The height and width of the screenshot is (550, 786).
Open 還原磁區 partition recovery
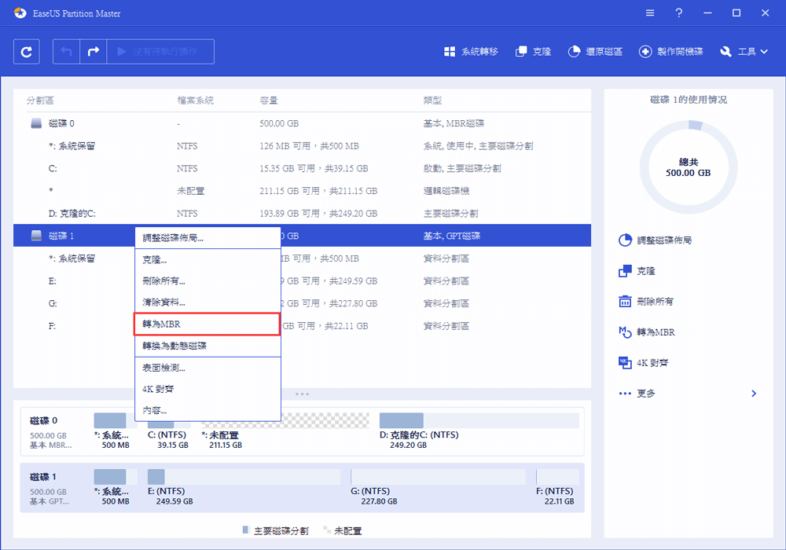[595, 52]
